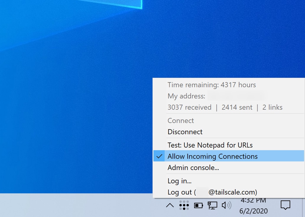Select Disconnect from the Tailscale menu
This screenshot has width=305, height=217.
[185, 132]
